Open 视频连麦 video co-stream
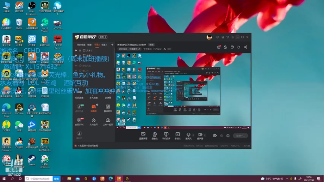Image resolution: width=324 pixels, height=182 pixels. point(79,97)
